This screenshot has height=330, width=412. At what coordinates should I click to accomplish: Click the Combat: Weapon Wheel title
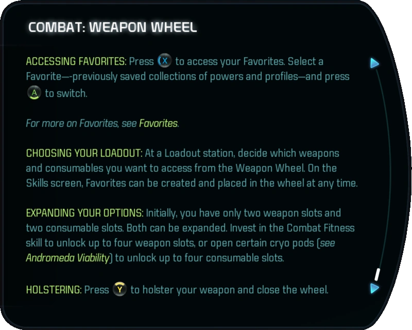[112, 27]
